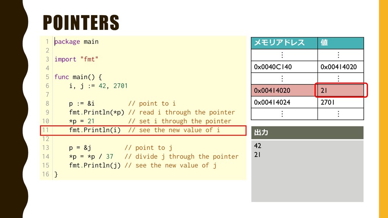Click the POINTERS slide title
Viewport: 388px width, 218px height.
point(81,22)
